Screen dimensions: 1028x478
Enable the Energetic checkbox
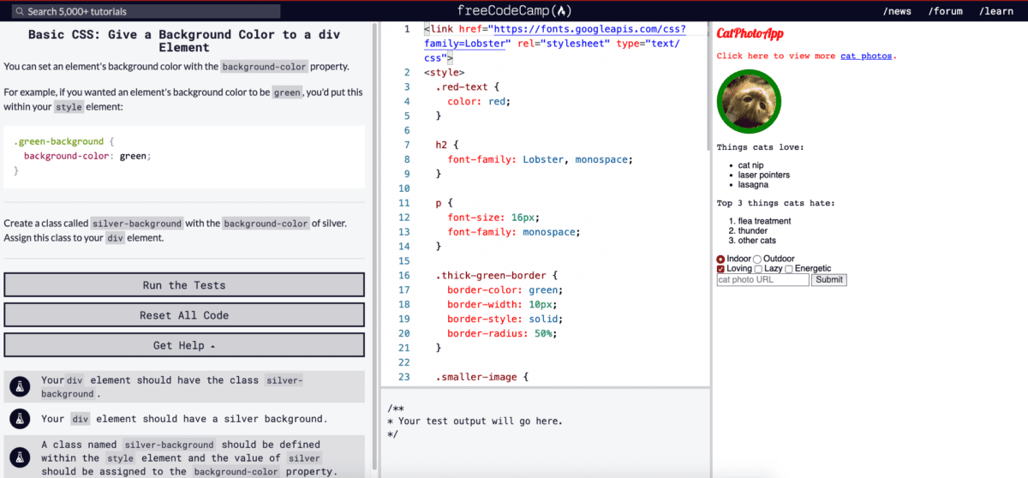[x=789, y=269]
